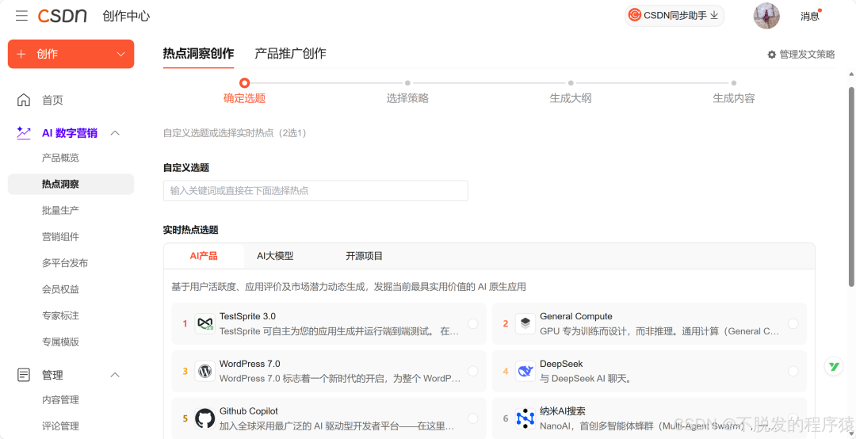The width and height of the screenshot is (856, 439).
Task: Collapse the AI 数字营销 section chevron
Action: [x=115, y=132]
